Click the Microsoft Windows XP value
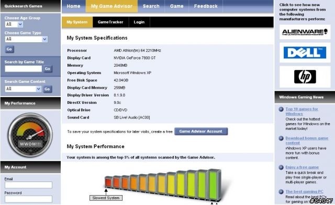This screenshot has height=205, width=335. point(132,73)
